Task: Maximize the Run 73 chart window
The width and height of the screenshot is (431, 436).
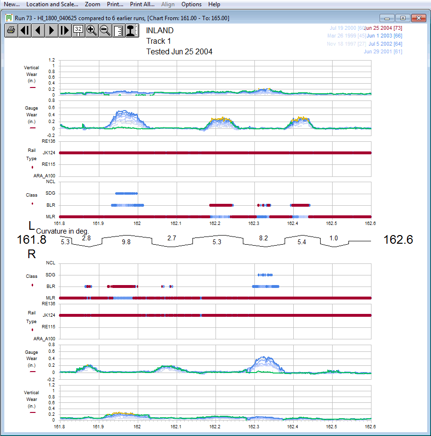Action: pos(403,18)
